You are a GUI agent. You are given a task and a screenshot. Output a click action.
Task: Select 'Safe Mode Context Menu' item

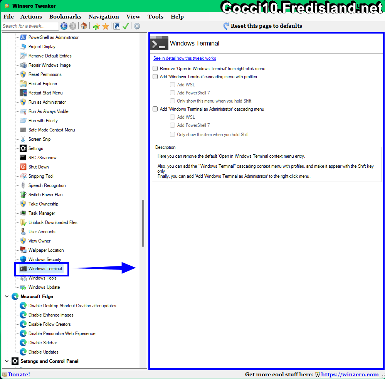point(52,130)
